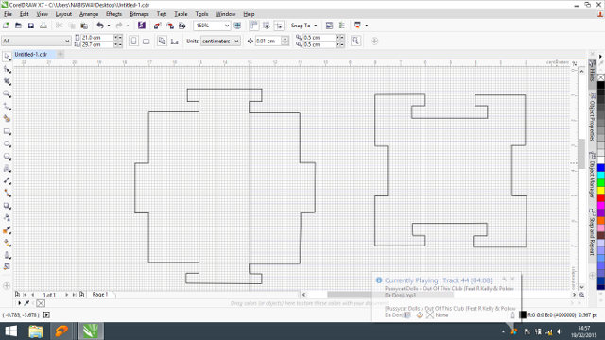The image size is (605, 340).
Task: Select the Crop tool
Action: [7, 82]
